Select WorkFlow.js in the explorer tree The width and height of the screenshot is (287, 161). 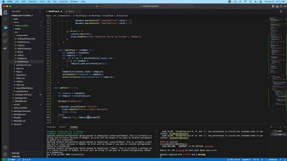23,62
